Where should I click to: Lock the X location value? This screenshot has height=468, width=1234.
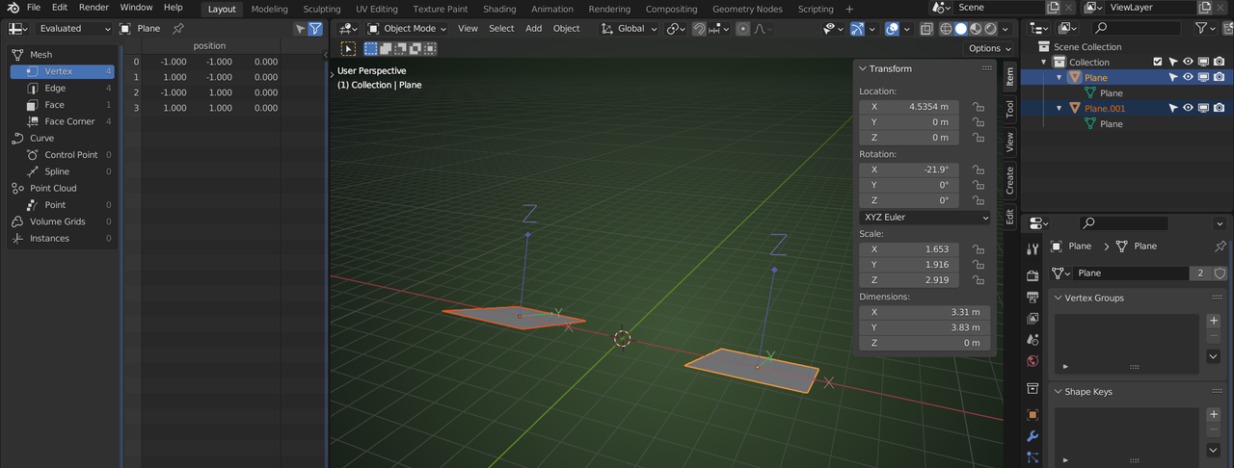click(978, 107)
